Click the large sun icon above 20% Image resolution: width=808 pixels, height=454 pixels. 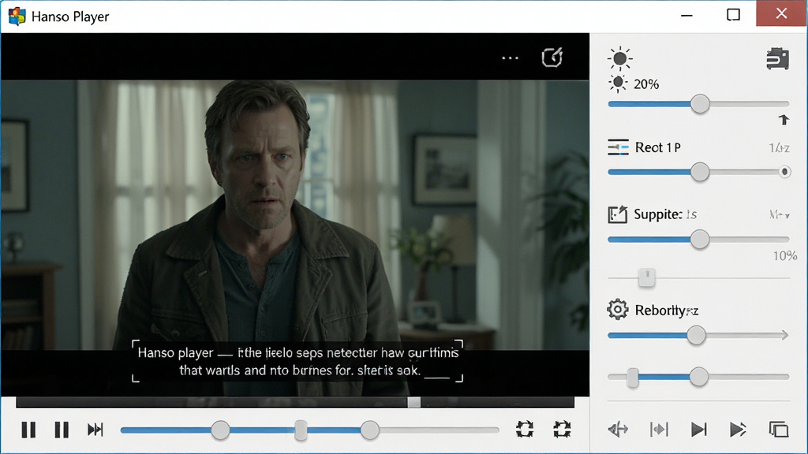pyautogui.click(x=620, y=58)
